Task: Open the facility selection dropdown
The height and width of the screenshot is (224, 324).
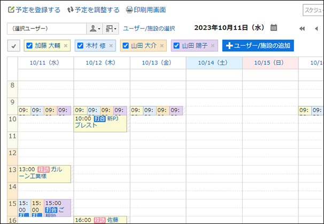Action: (111, 29)
